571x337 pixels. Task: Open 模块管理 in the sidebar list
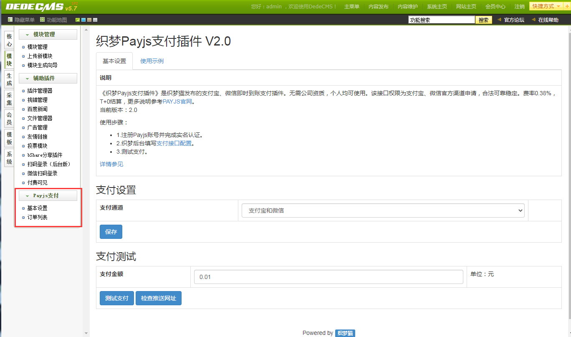(x=38, y=47)
